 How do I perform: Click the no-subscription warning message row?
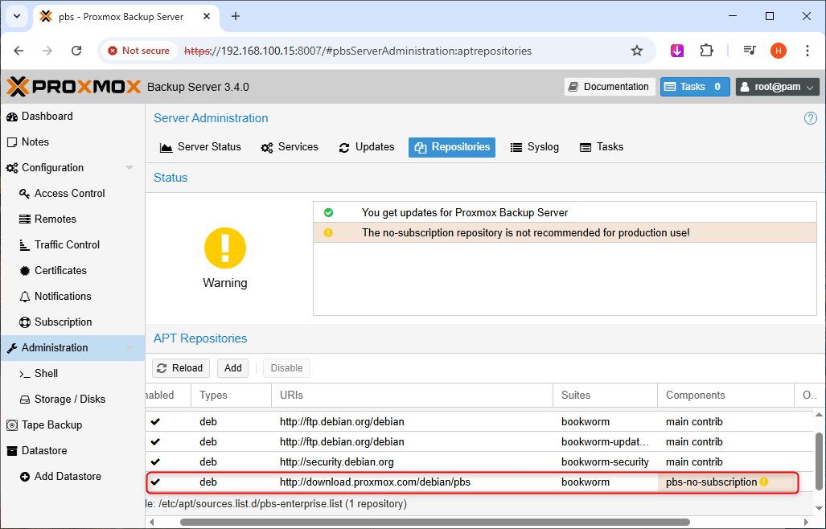pyautogui.click(x=565, y=232)
